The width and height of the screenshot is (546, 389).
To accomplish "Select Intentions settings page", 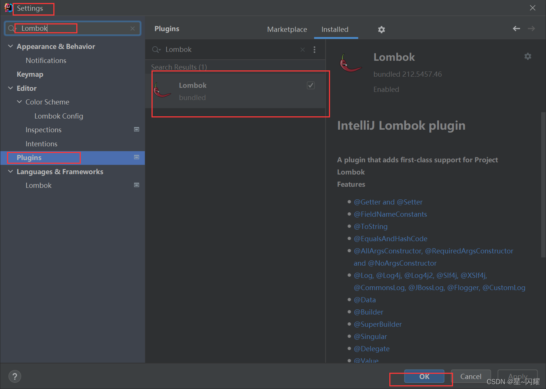I will click(41, 144).
